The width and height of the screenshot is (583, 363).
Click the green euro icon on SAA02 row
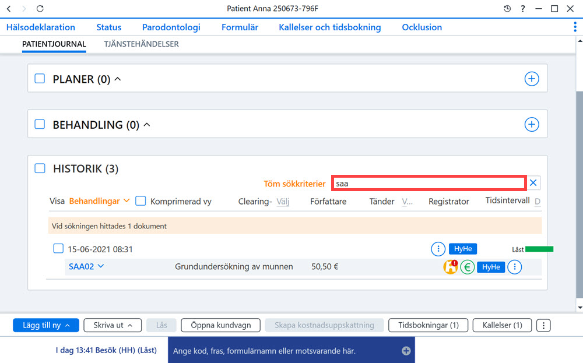(x=468, y=267)
